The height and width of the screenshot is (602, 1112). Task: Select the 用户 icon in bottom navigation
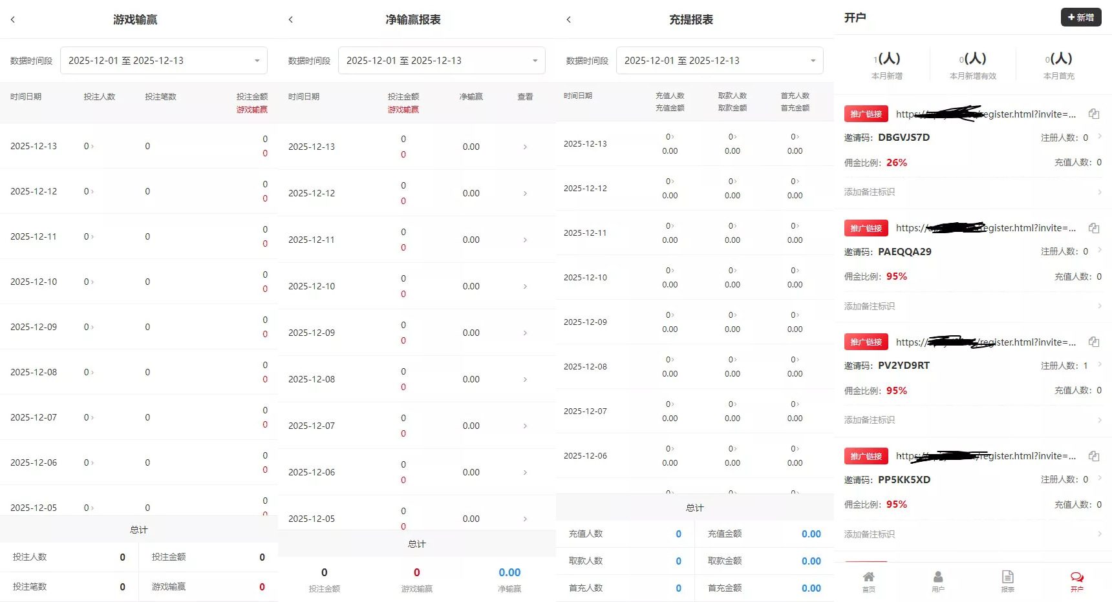[x=938, y=580]
